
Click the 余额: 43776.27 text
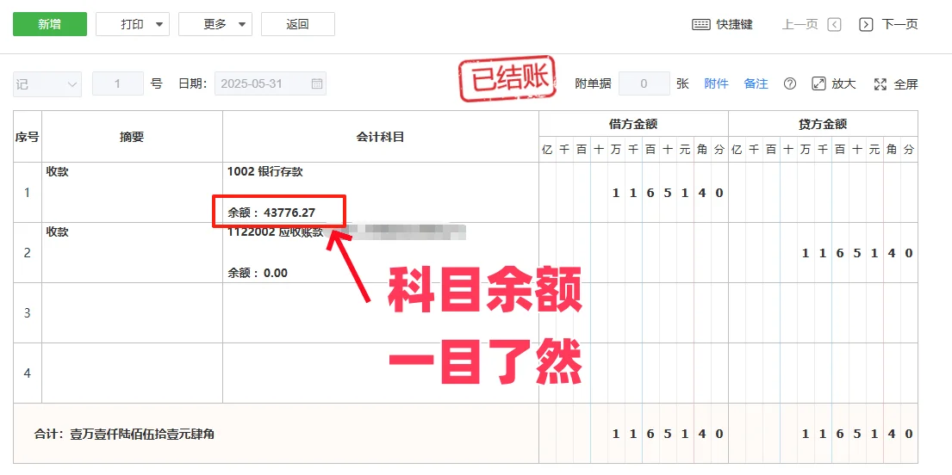[x=271, y=213]
